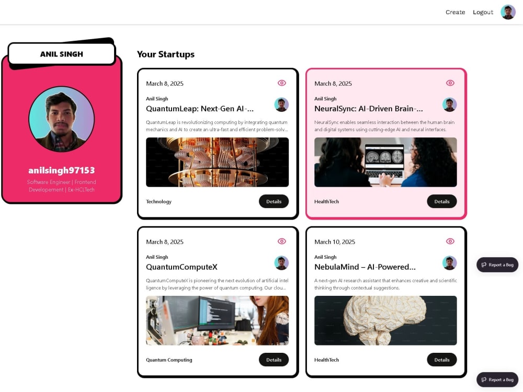Click the Quantum Computing category link
This screenshot has width=523, height=392.
coord(169,360)
